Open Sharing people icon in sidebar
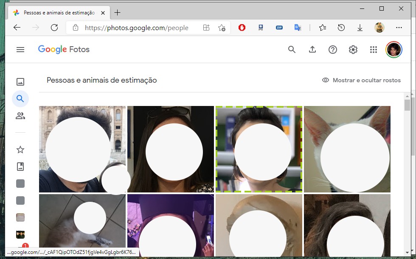The image size is (416, 259). point(20,116)
